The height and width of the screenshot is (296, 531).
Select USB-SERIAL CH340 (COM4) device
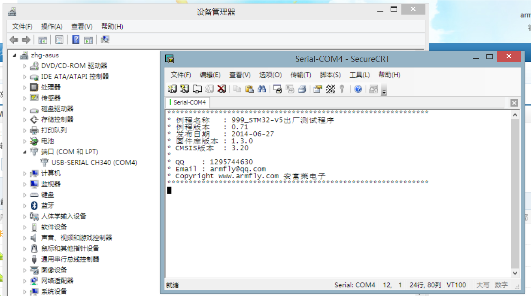pos(89,162)
